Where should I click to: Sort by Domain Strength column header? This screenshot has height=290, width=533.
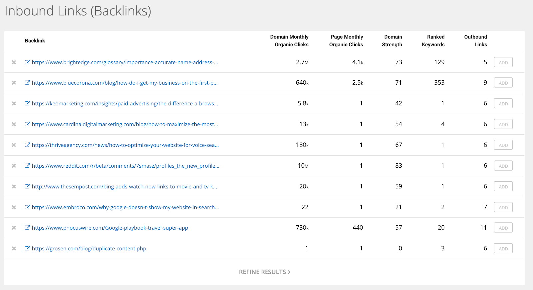392,41
